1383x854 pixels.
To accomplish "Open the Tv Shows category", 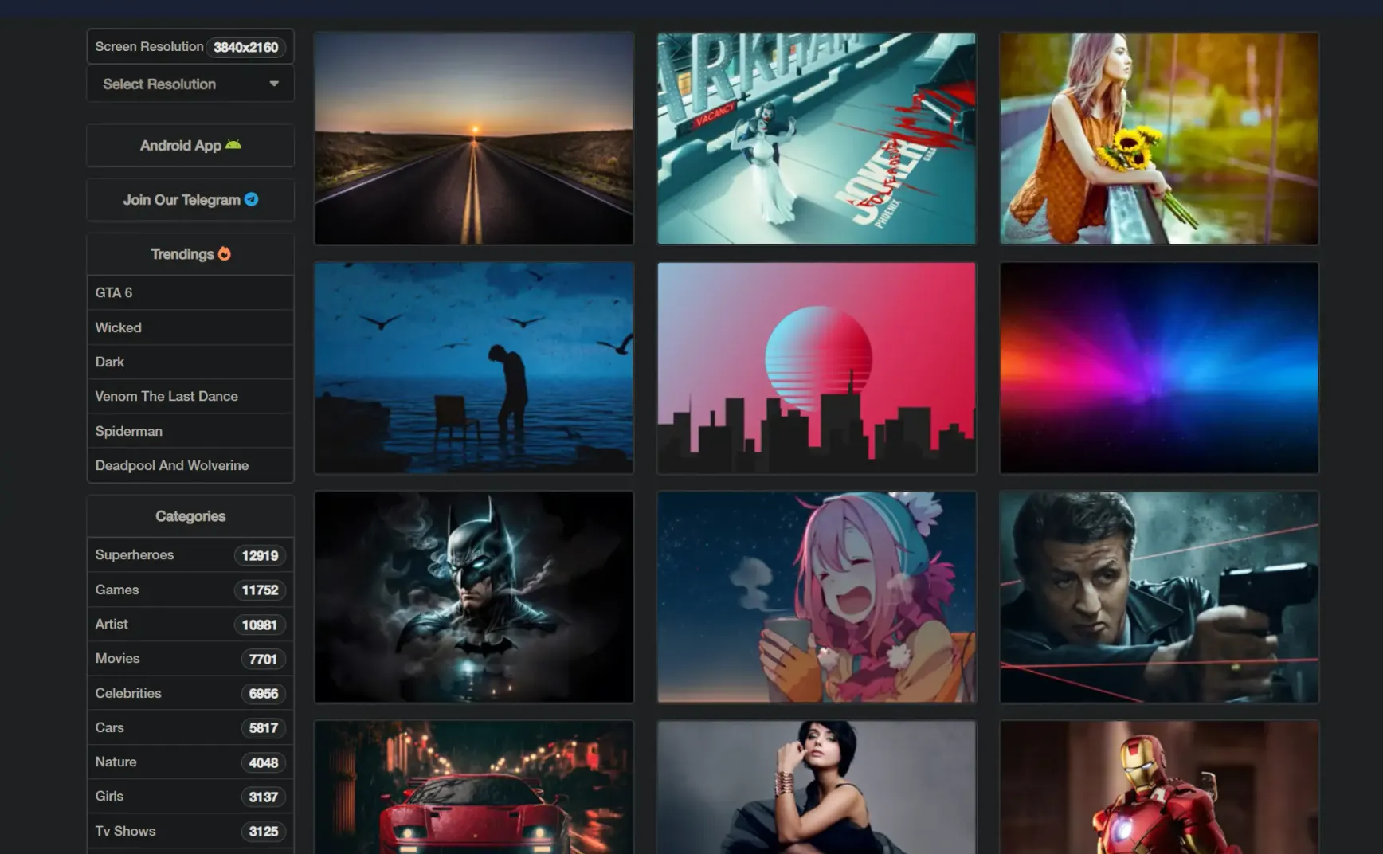I will pos(190,831).
